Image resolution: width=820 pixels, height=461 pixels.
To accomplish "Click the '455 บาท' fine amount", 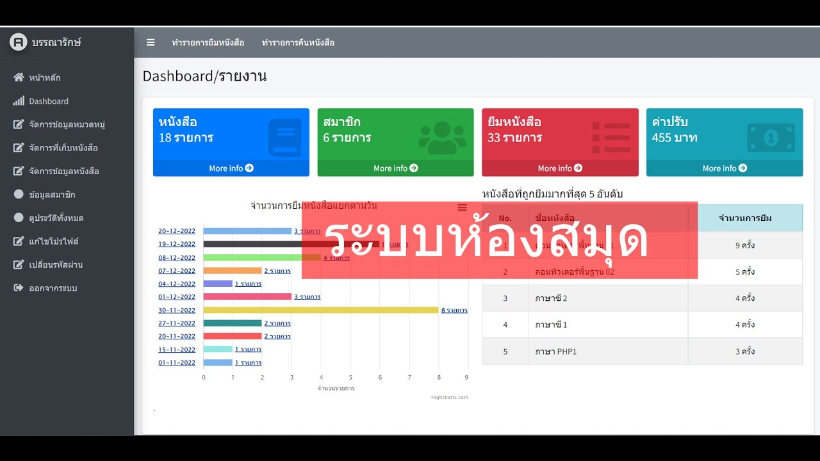I will point(675,138).
